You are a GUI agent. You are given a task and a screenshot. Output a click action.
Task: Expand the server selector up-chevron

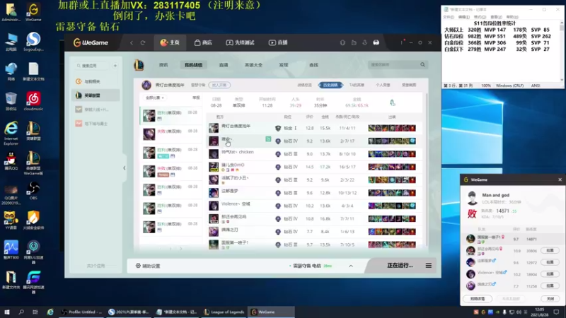pyautogui.click(x=351, y=266)
